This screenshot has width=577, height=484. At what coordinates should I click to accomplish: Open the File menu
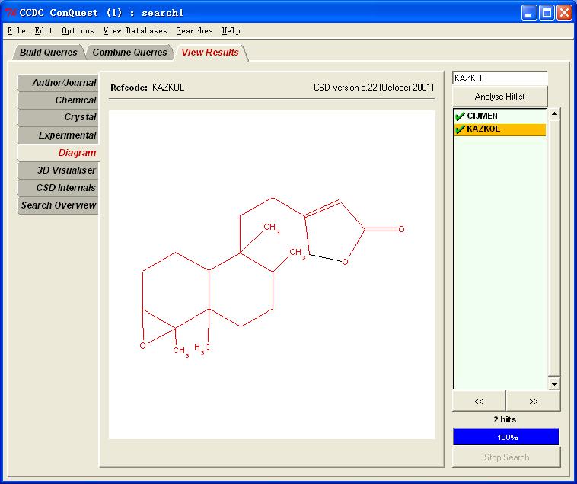(17, 31)
